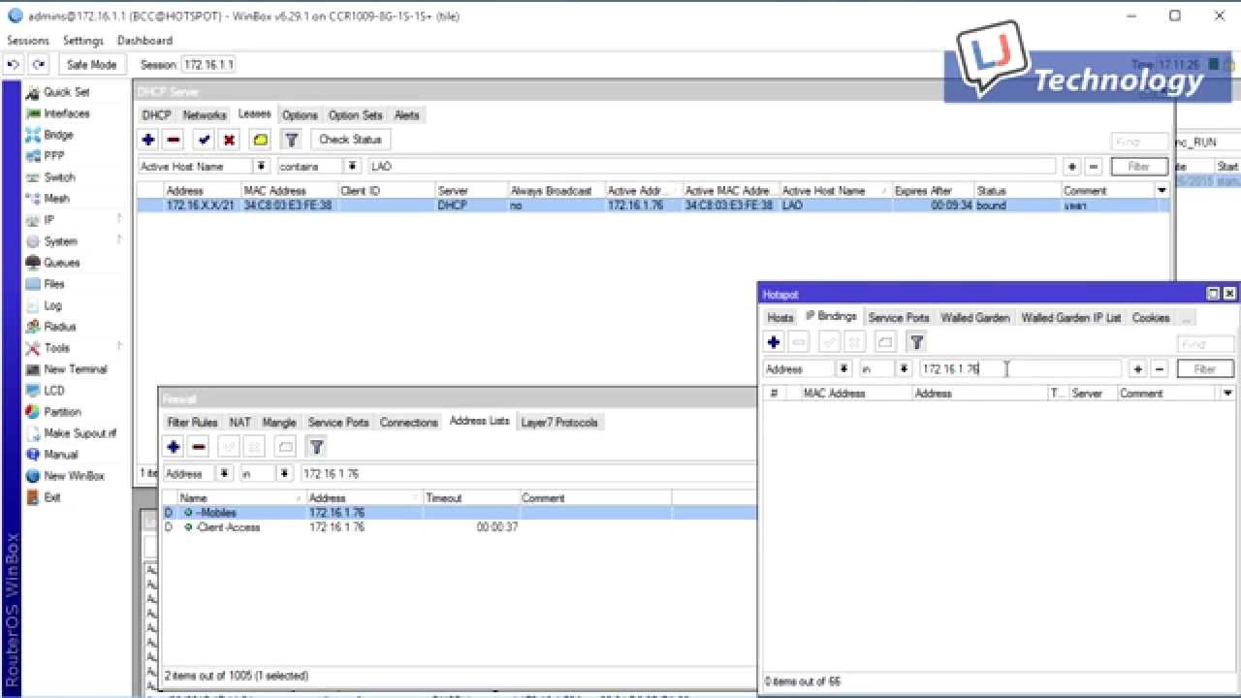The width and height of the screenshot is (1241, 698).
Task: Open PPP in sidebar
Action: point(54,156)
